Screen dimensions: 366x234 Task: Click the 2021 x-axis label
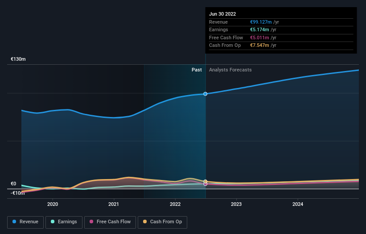coord(113,204)
